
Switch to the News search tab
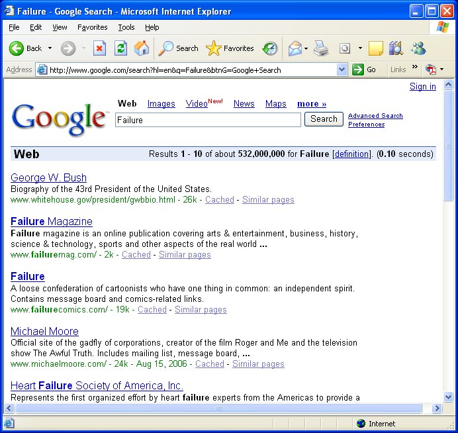pyautogui.click(x=244, y=104)
